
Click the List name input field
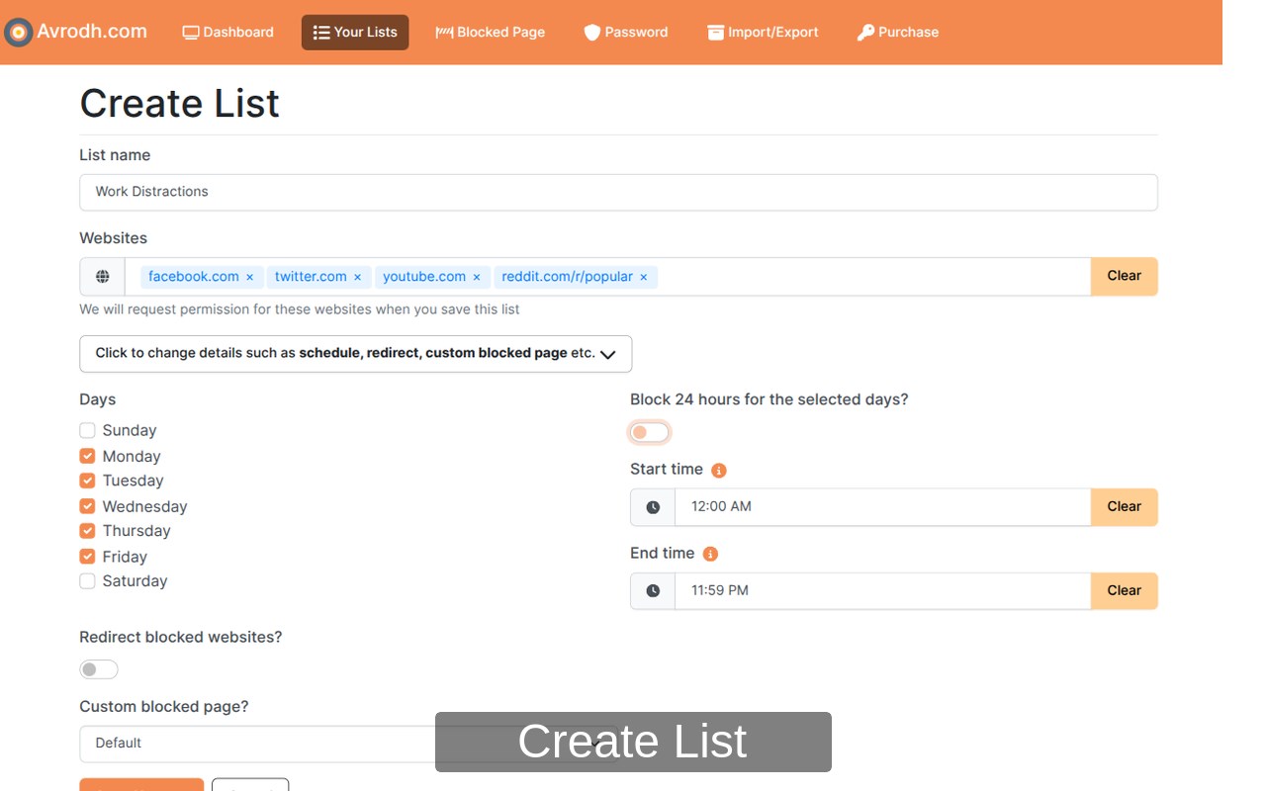coord(618,192)
